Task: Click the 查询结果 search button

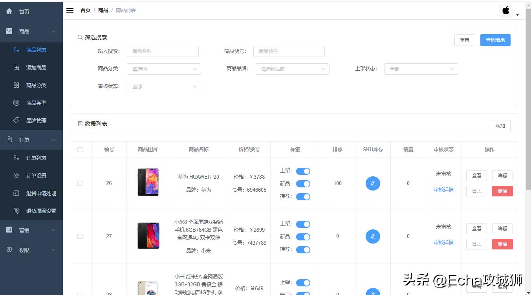Action: pos(495,40)
